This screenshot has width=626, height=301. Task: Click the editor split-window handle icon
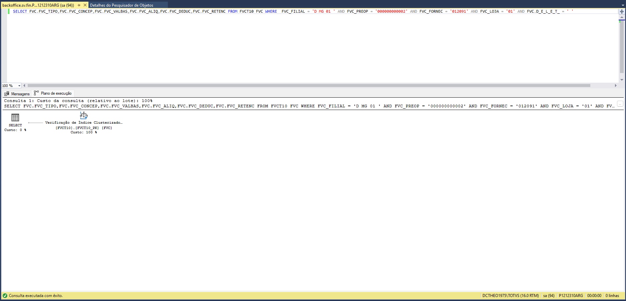tap(622, 11)
